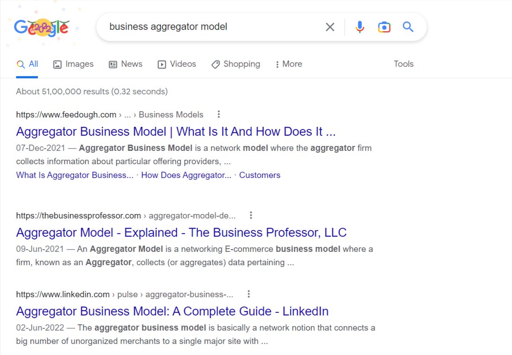
Task: Open three-dot menu for feedough result
Action: coord(219,114)
